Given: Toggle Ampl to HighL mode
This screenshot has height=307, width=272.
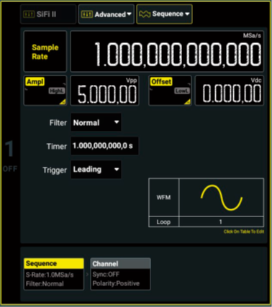Looking at the screenshot, I should (x=57, y=91).
